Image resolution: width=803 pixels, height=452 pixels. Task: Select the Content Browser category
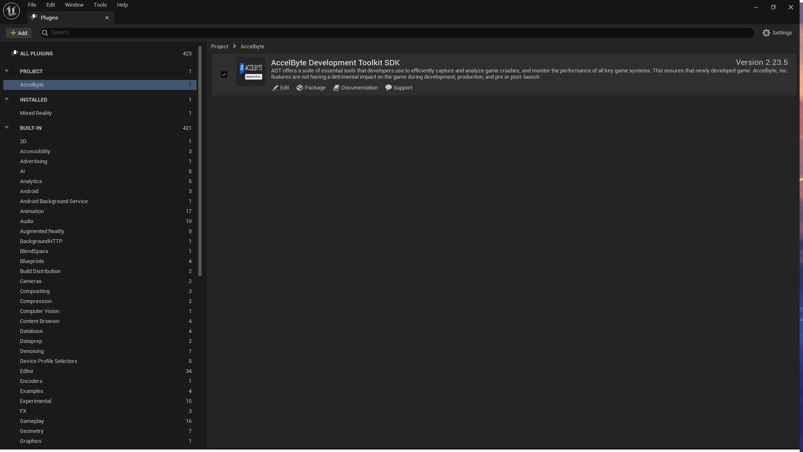tap(100, 321)
